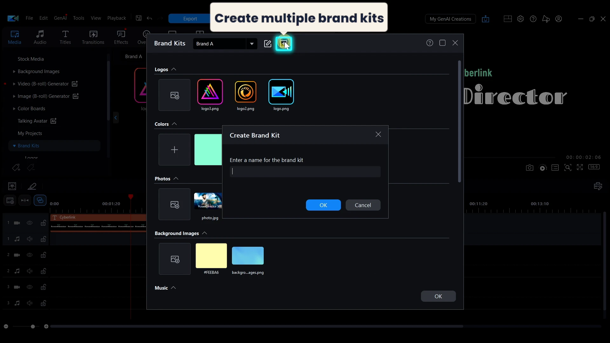This screenshot has height=343, width=610.
Task: Click the save project icon in toolbar
Action: pos(139,18)
